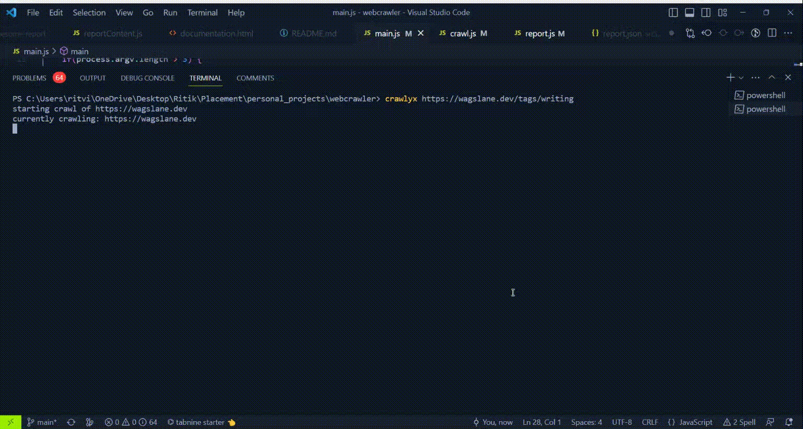
Task: Create a new terminal with plus icon
Action: click(x=730, y=77)
